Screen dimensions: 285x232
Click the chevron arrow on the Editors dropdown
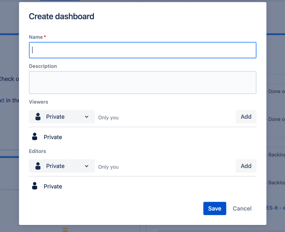point(87,166)
